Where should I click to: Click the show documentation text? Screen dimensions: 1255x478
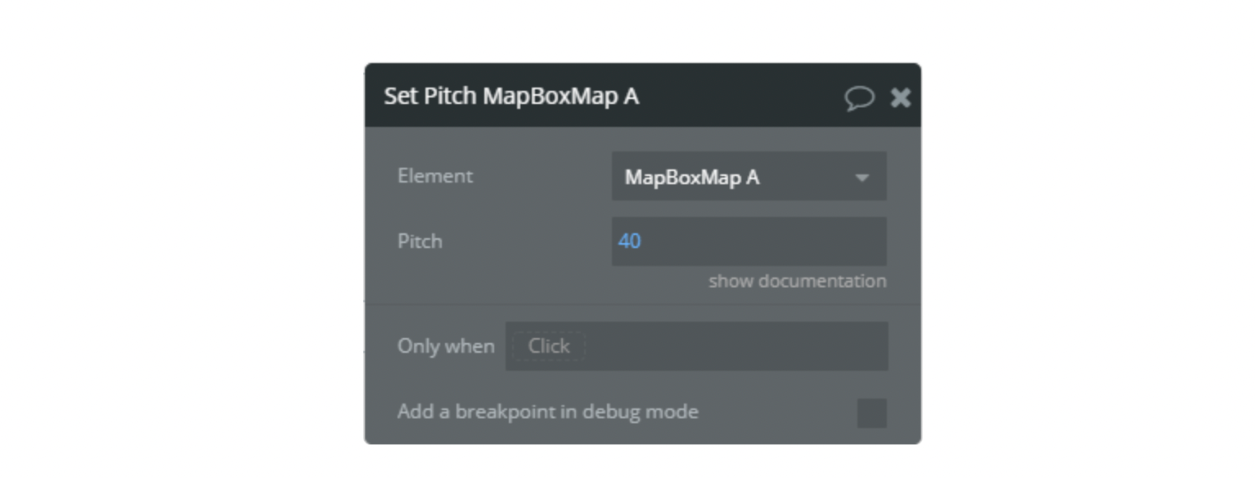(x=798, y=281)
